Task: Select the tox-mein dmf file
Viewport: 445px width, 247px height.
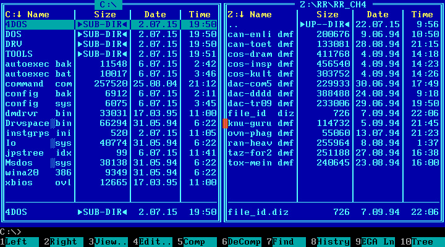Action: [334, 163]
